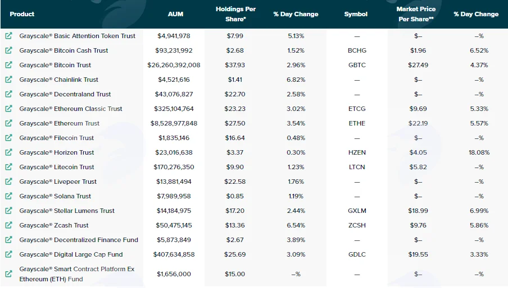
Task: Open external link icon for Digital Large Cap Fund
Action: coord(9,254)
